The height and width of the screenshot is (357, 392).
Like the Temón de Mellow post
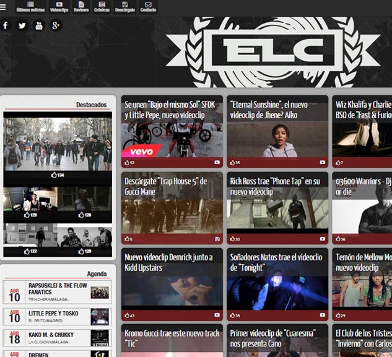tap(341, 315)
